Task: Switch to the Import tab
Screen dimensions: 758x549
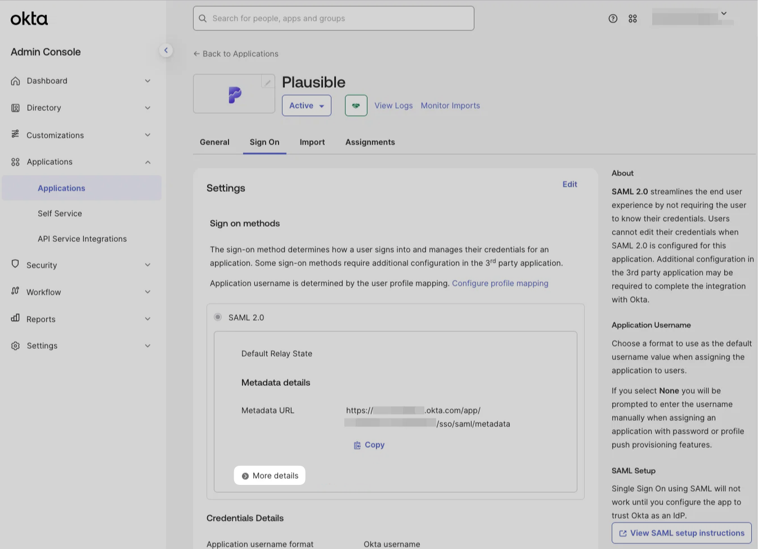Action: coord(312,142)
